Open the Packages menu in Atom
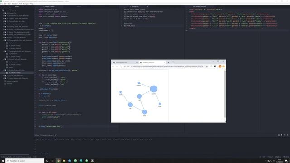Screen dimensions: 290x163 coord(26,4)
